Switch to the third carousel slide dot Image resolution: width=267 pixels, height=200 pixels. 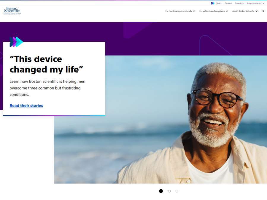177,191
